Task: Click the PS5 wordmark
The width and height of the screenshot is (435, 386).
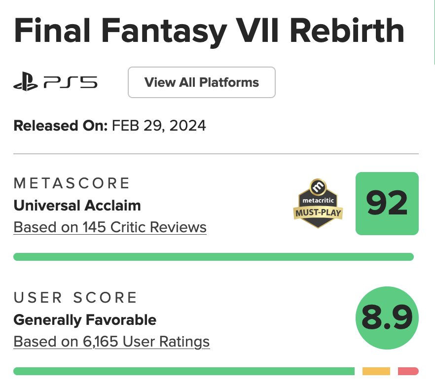Action: 71,83
